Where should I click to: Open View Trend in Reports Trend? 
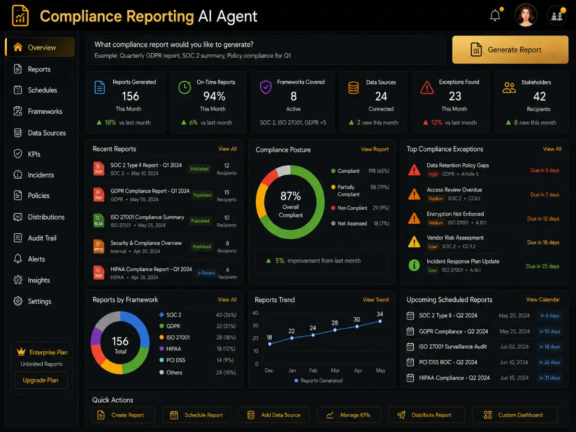(375, 300)
